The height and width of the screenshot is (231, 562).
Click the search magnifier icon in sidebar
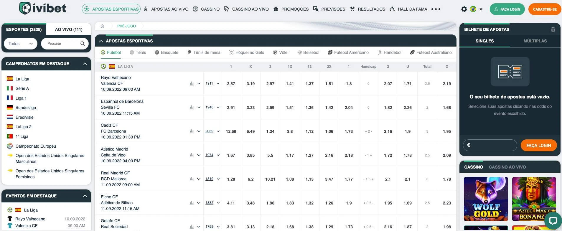83,44
